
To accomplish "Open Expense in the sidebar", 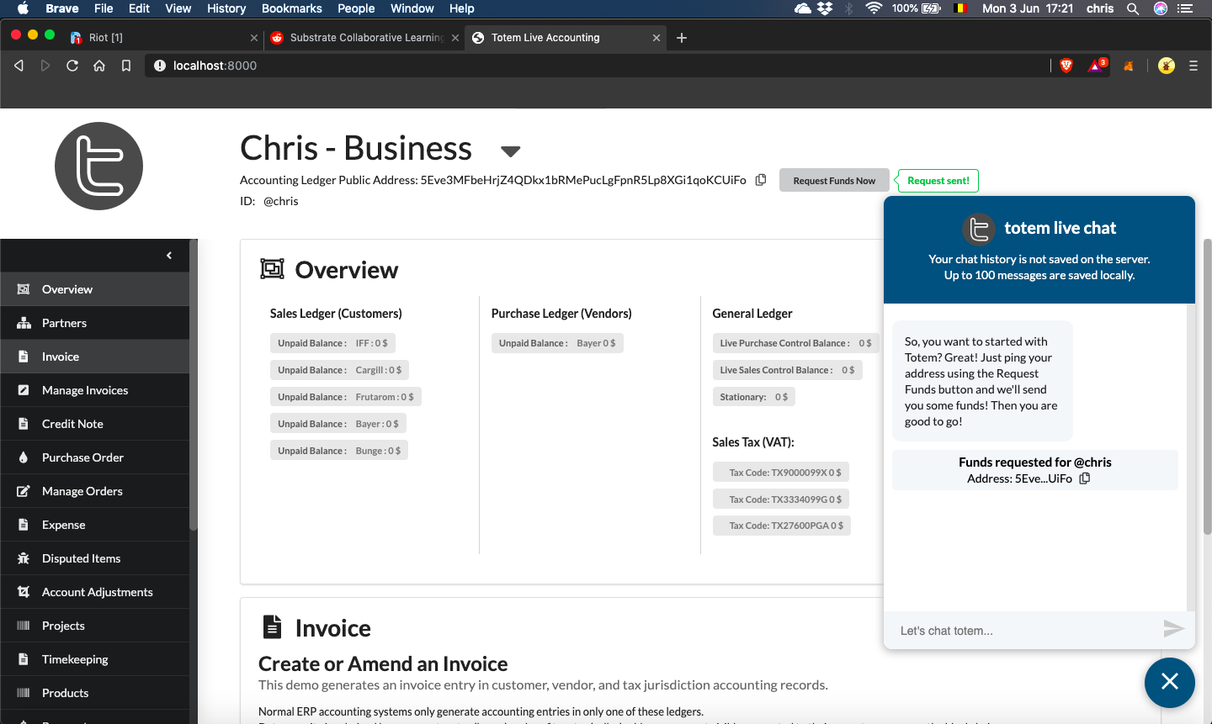I will (94, 525).
